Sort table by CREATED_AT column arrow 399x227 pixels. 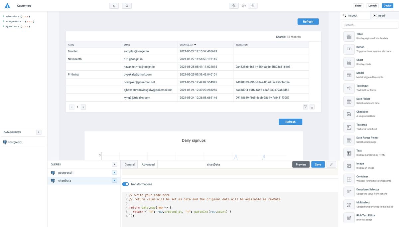195,45
